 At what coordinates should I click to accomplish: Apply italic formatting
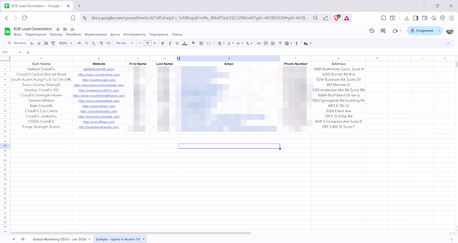coord(170,43)
